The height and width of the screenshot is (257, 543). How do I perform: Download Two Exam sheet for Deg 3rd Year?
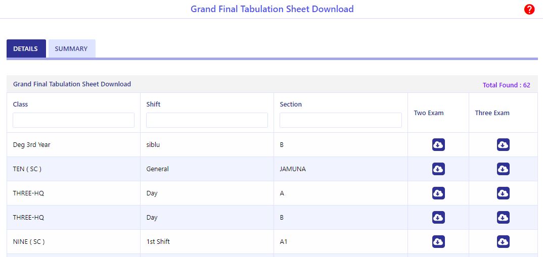[x=438, y=145]
